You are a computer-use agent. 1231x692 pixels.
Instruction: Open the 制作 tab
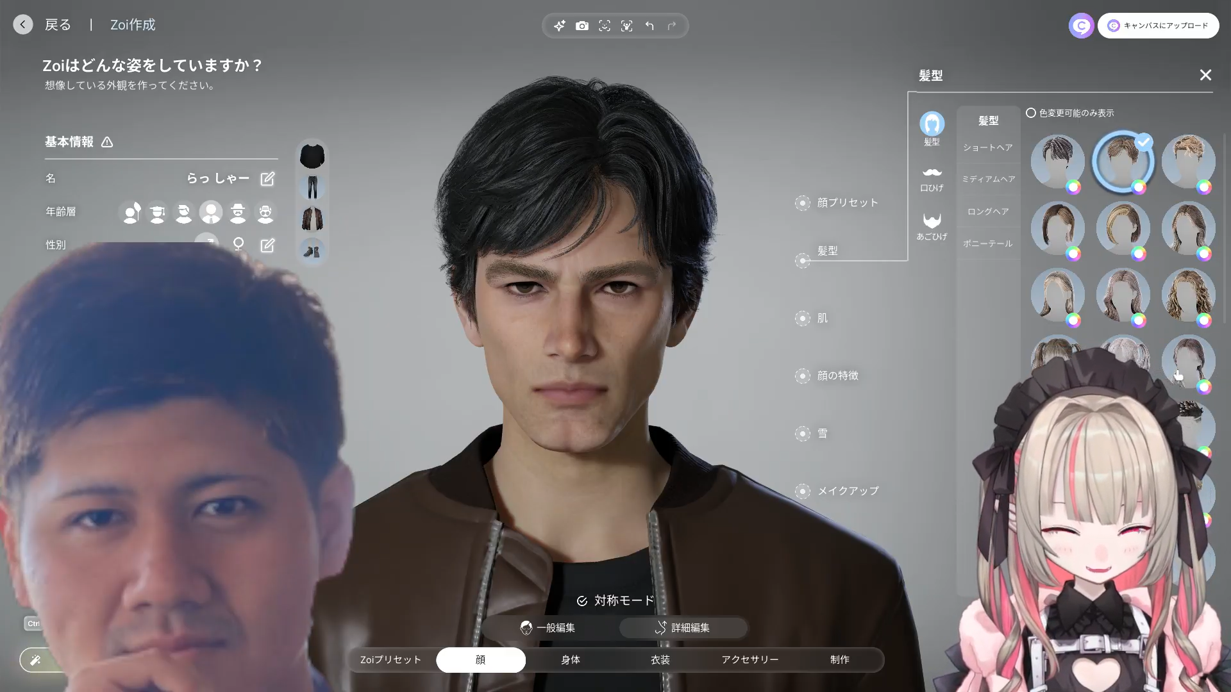(840, 660)
